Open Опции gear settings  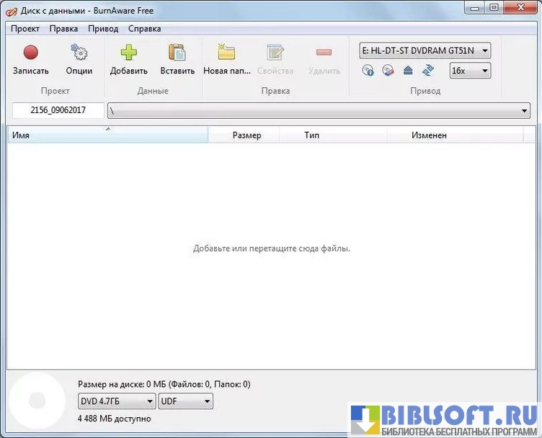click(x=79, y=53)
